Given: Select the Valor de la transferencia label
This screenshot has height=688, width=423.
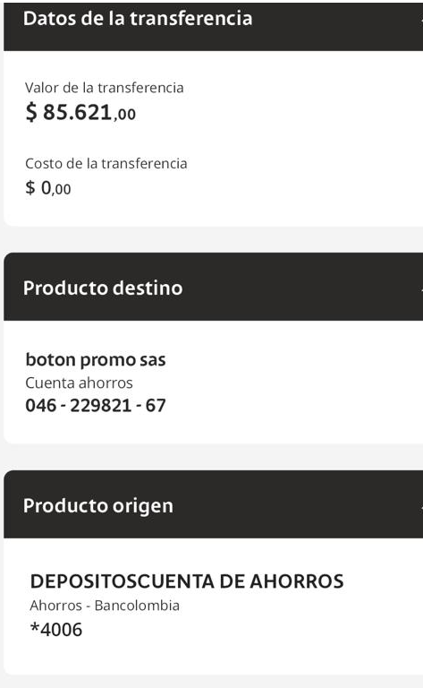Looking at the screenshot, I should click(x=105, y=87).
